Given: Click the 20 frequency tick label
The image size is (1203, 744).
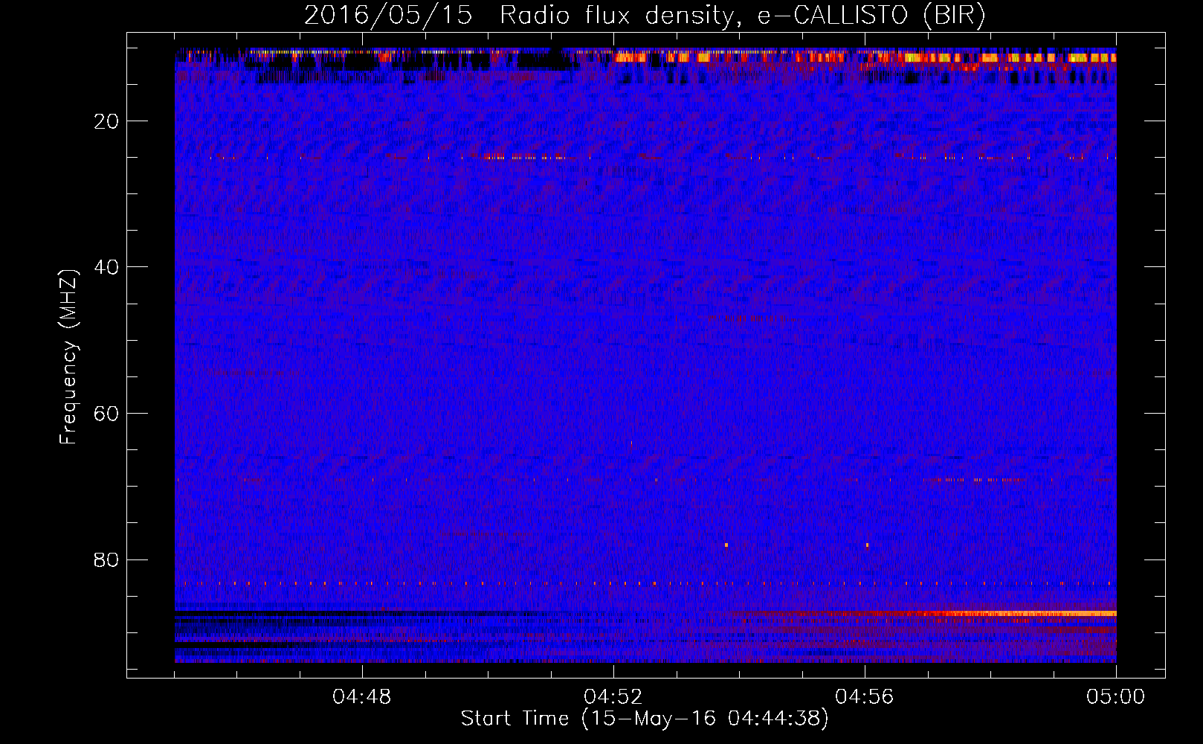Looking at the screenshot, I should 107,121.
